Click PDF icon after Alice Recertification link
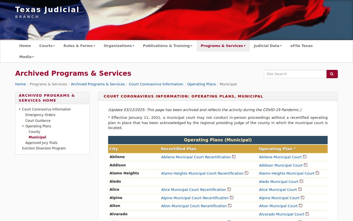 229,189
